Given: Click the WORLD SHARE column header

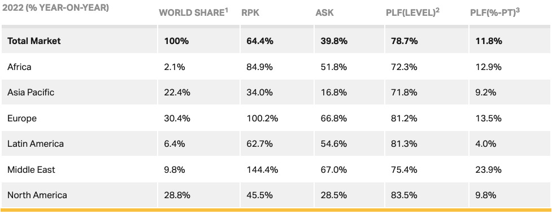Looking at the screenshot, I should click(x=194, y=12).
